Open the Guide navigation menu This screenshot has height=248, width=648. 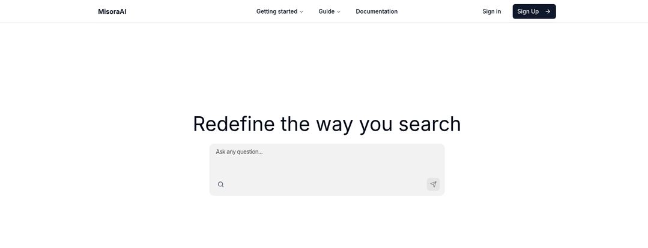[x=329, y=11]
